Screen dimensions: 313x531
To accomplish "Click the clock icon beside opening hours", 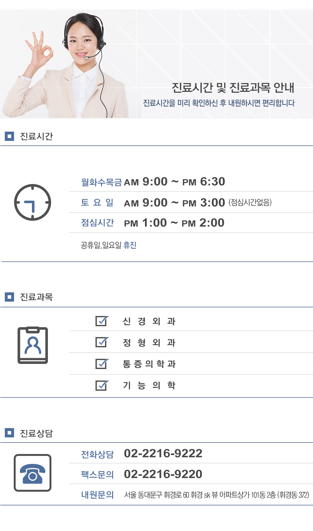I will [x=33, y=202].
